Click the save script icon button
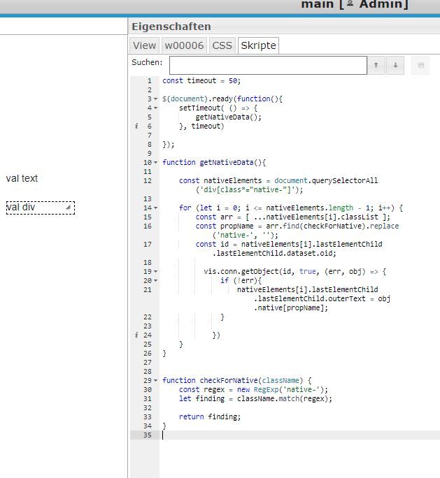440x478 pixels. click(420, 65)
